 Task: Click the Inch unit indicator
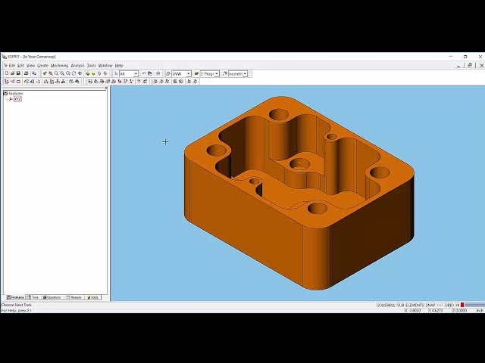(x=480, y=311)
